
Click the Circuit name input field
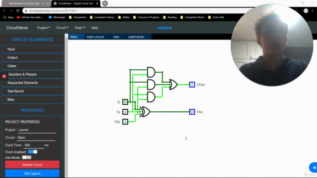(36, 137)
